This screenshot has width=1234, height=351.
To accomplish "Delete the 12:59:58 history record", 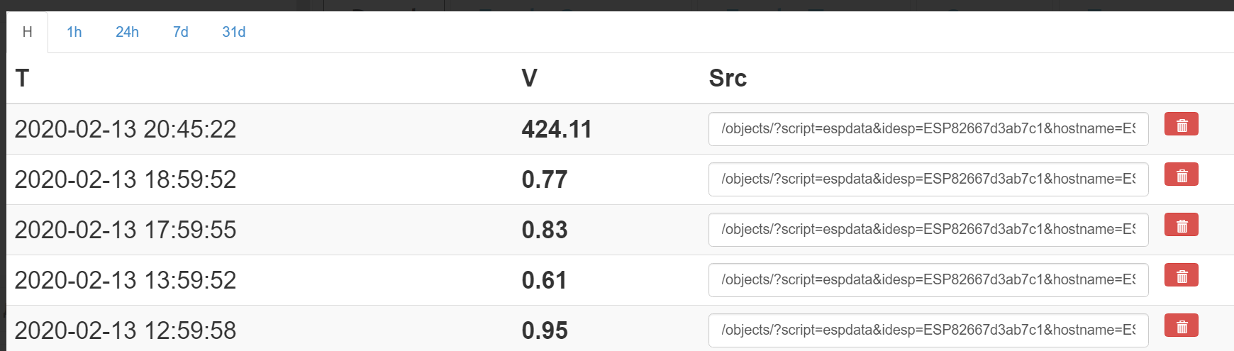I will 1181,326.
